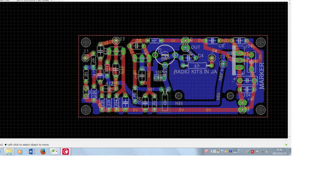Switch to the red EAGLE taskbar app
This screenshot has height=176, width=314.
pos(65,152)
